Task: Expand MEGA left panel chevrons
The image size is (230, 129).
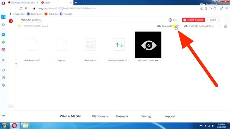Action: tap(16, 64)
